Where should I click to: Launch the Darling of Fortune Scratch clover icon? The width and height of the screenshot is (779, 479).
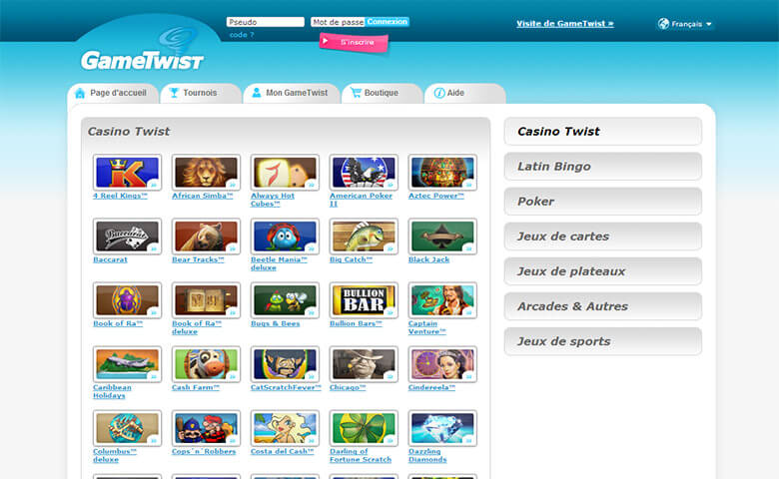[x=364, y=428]
